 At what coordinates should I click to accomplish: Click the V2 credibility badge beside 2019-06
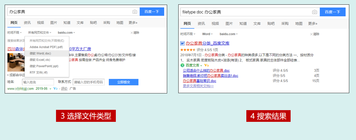click(55, 88)
